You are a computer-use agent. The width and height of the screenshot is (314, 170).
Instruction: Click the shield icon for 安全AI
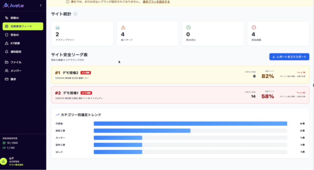coord(7,35)
